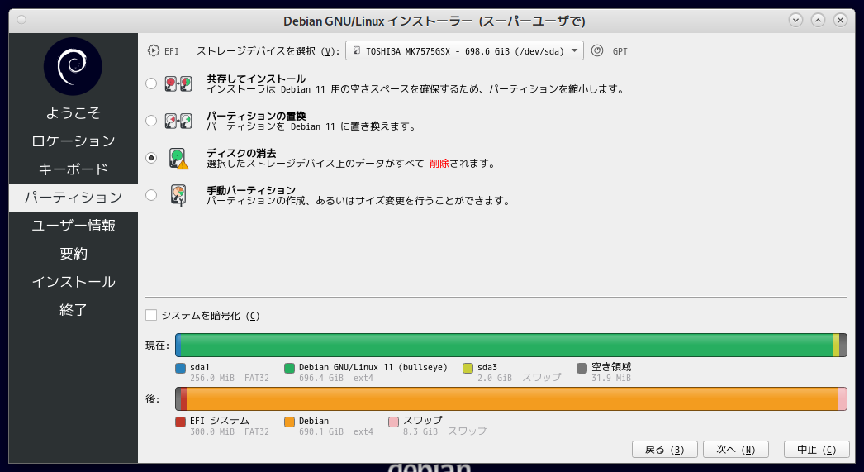Click yellow sda3 legend swatch

(468, 369)
